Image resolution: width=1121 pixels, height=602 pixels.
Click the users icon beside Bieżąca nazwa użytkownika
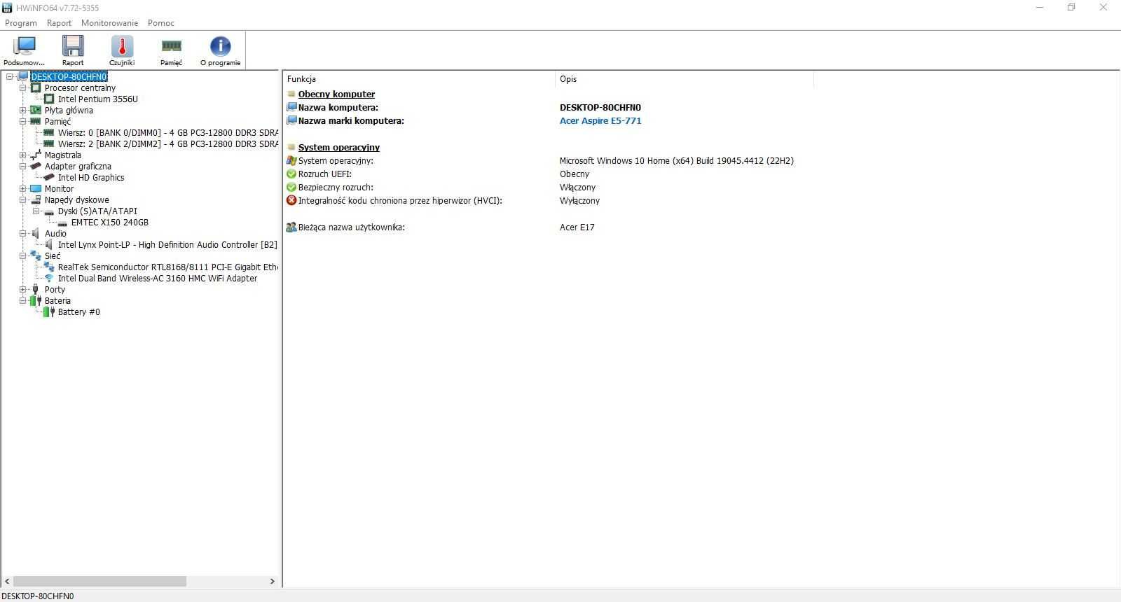point(291,227)
